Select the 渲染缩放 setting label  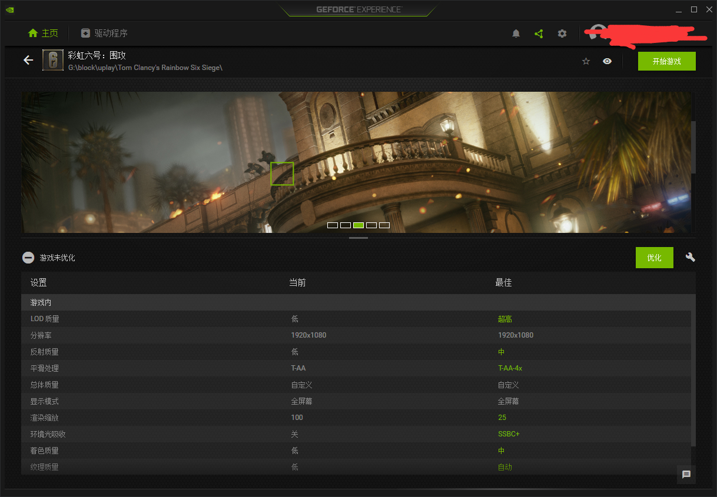pos(45,418)
